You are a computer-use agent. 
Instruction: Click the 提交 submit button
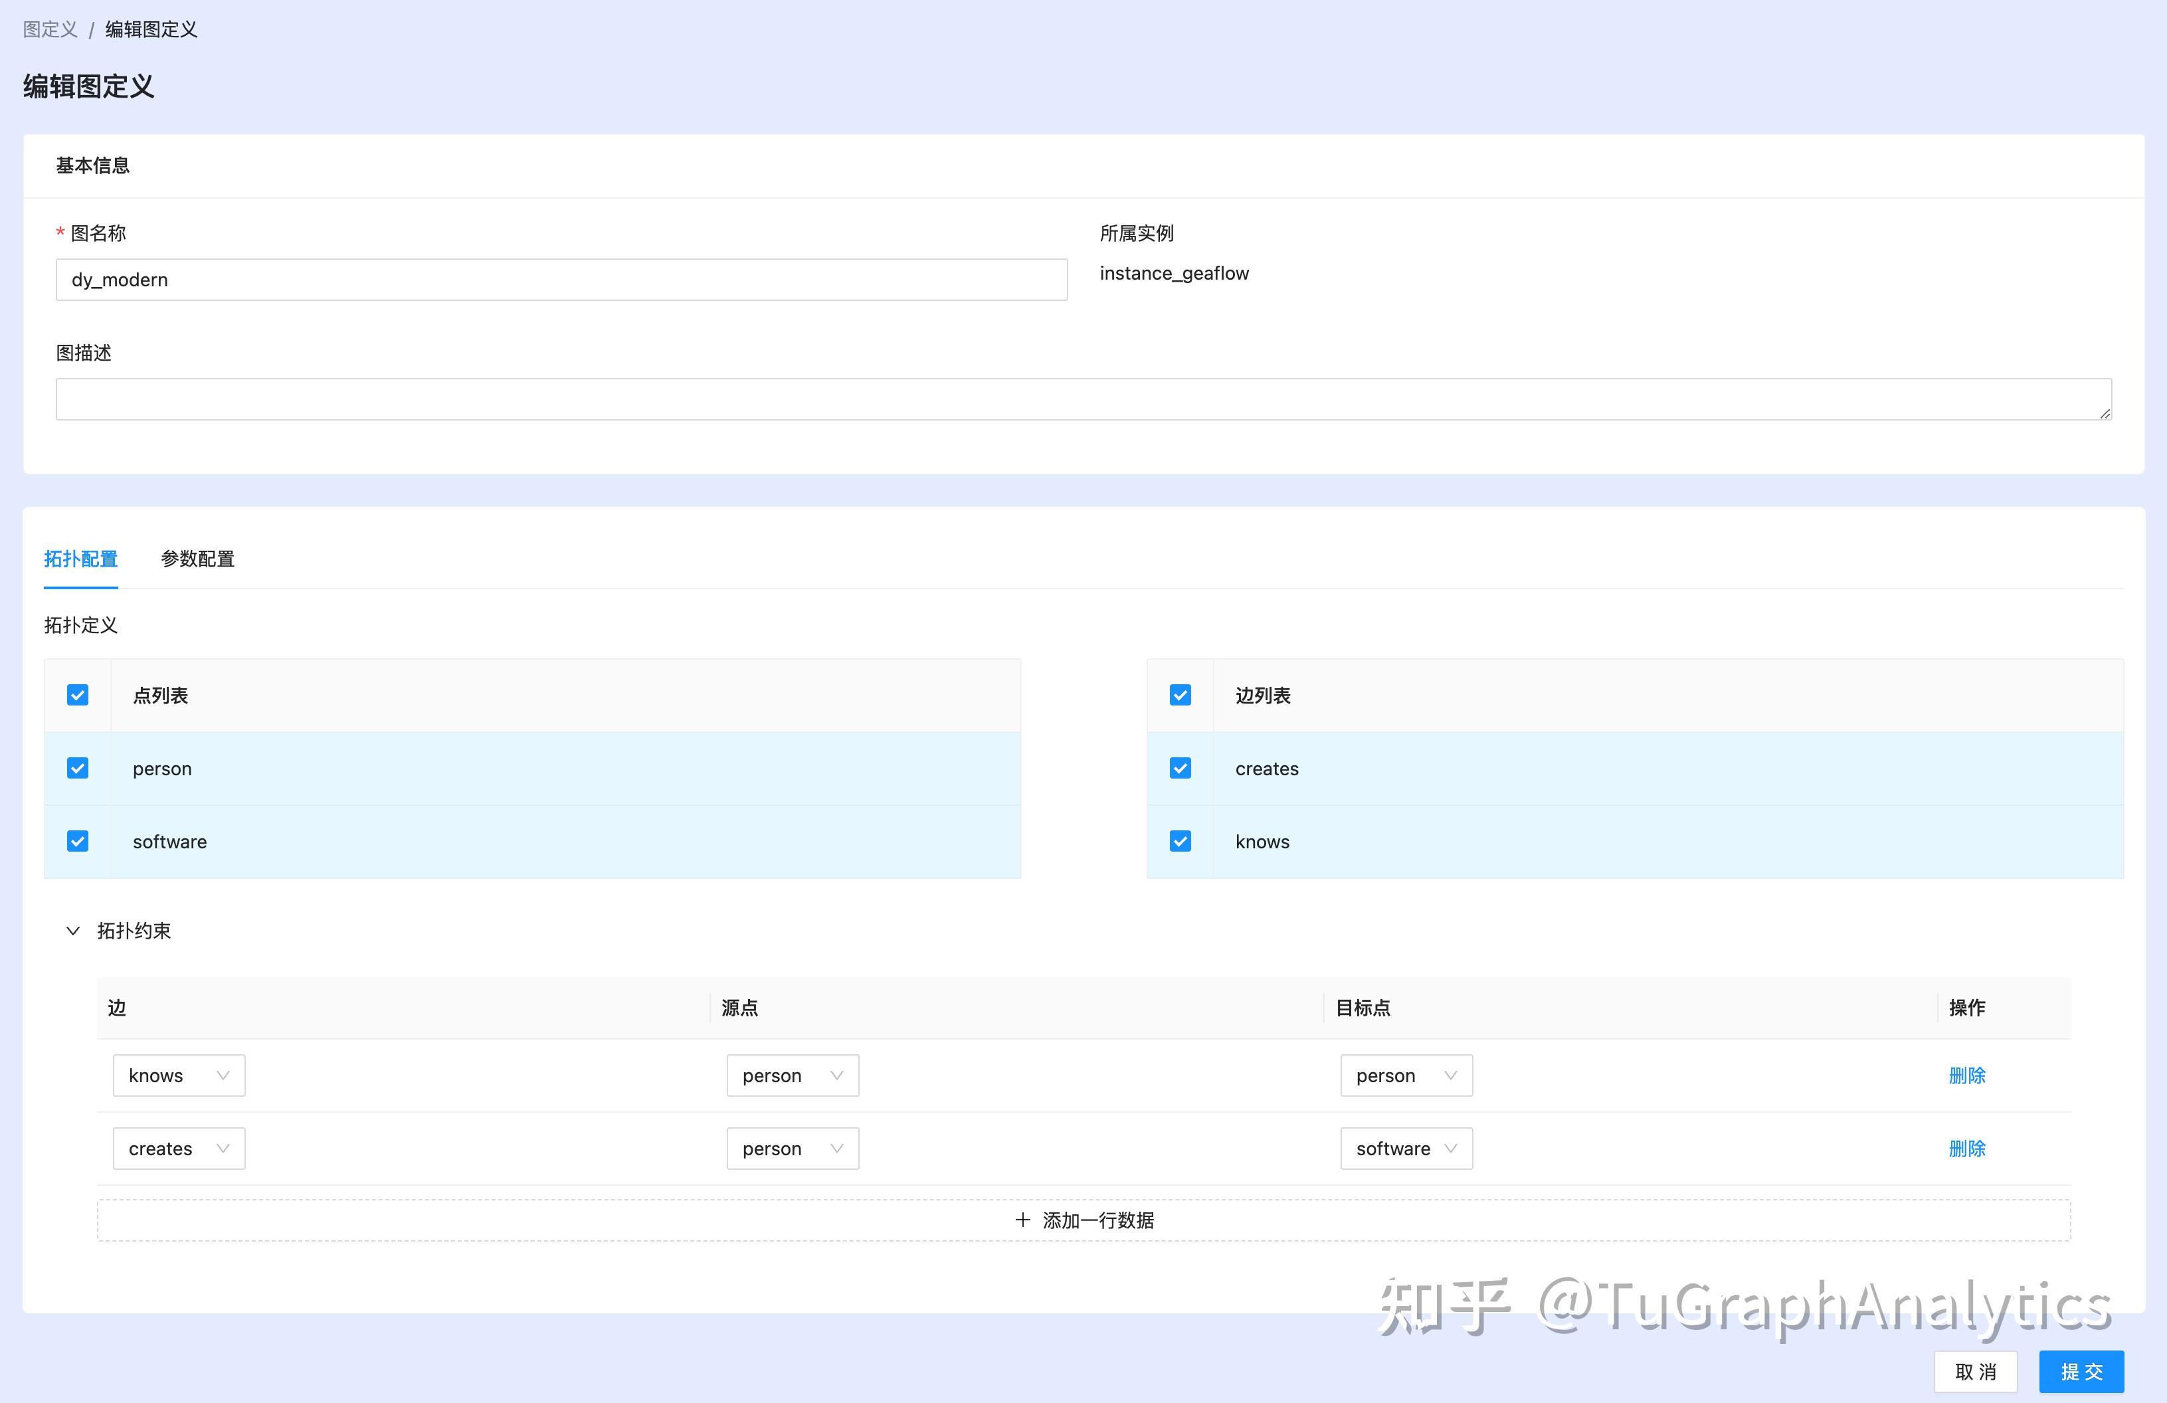2081,1371
